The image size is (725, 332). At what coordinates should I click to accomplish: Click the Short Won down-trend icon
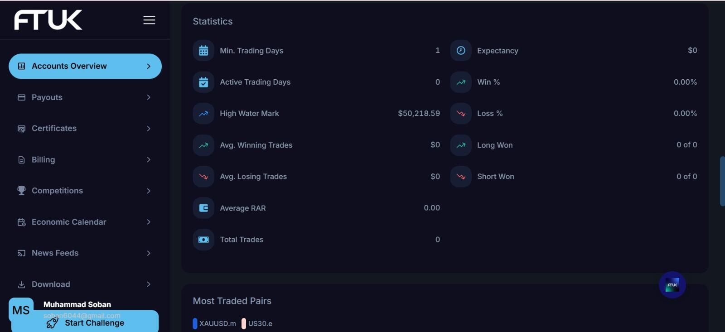point(461,177)
